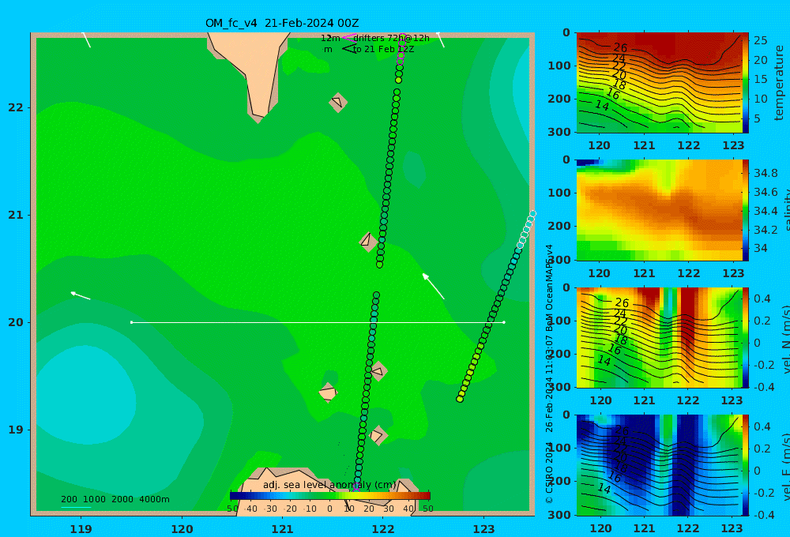Click the vel. N colorbar scale
The height and width of the screenshot is (537, 790).
coord(746,338)
